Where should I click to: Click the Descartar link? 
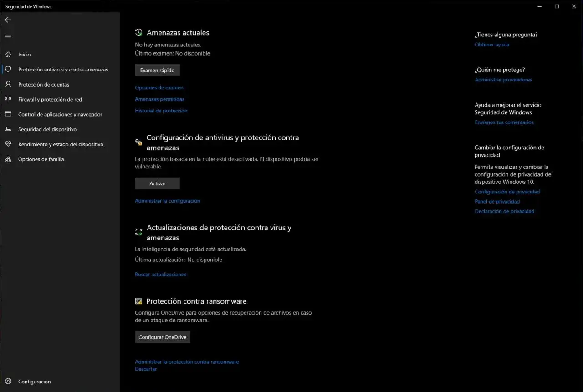click(x=146, y=369)
